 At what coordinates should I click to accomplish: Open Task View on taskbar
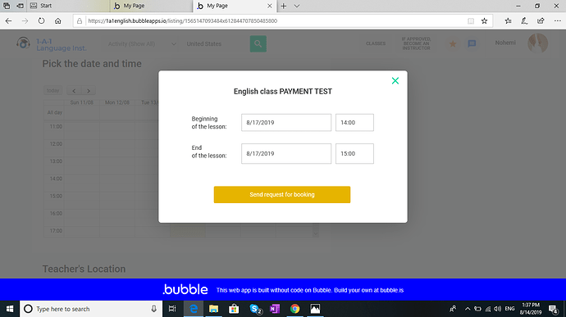point(172,309)
